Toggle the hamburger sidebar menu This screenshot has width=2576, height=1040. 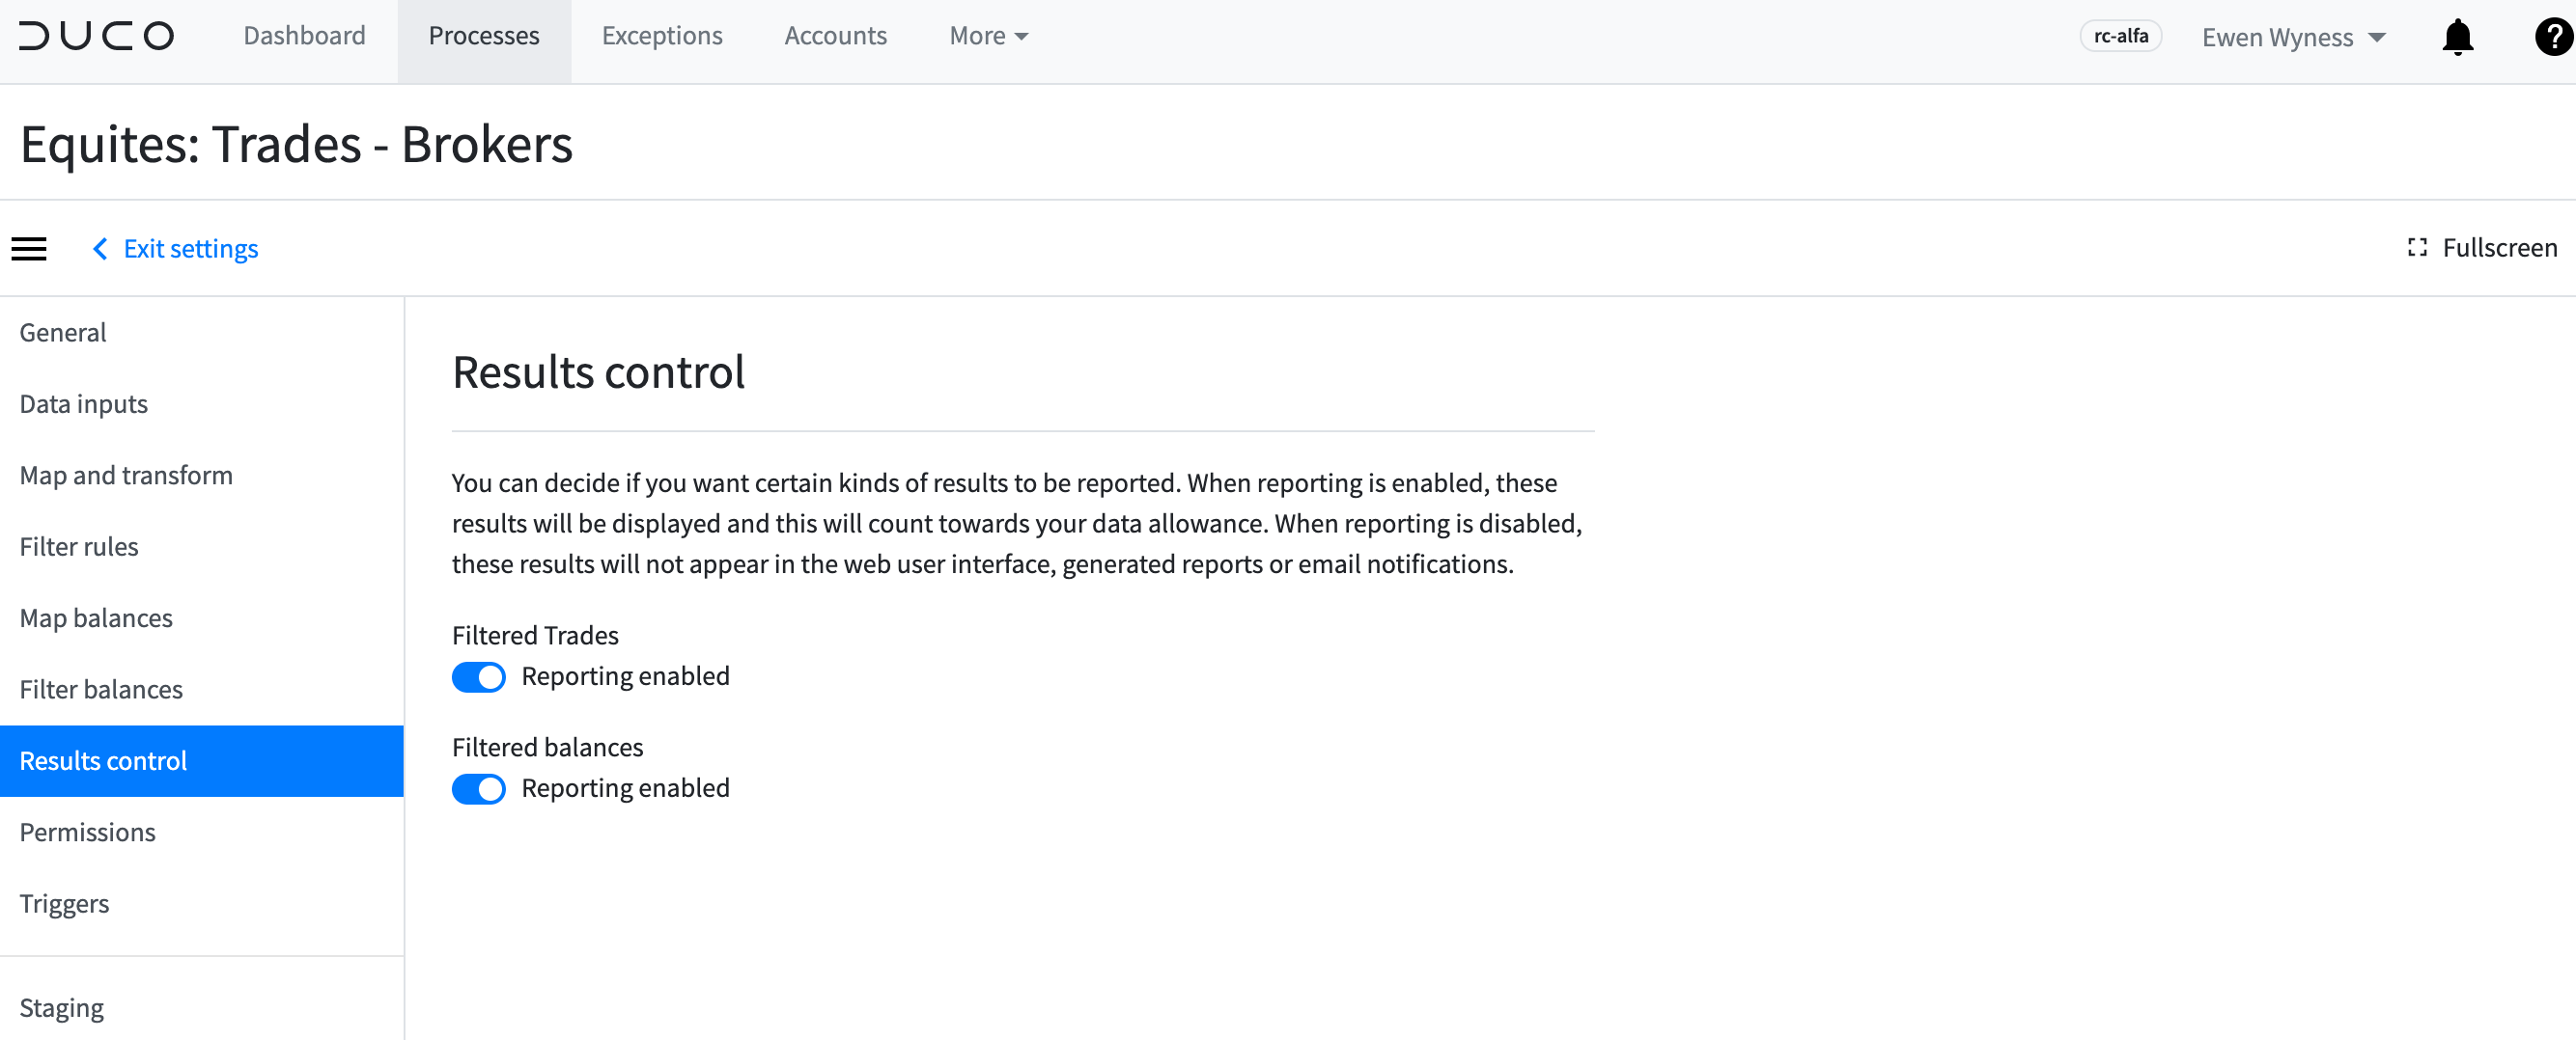(29, 248)
